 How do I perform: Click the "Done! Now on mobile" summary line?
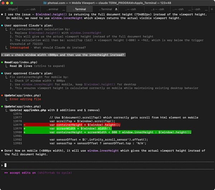(x=105, y=151)
